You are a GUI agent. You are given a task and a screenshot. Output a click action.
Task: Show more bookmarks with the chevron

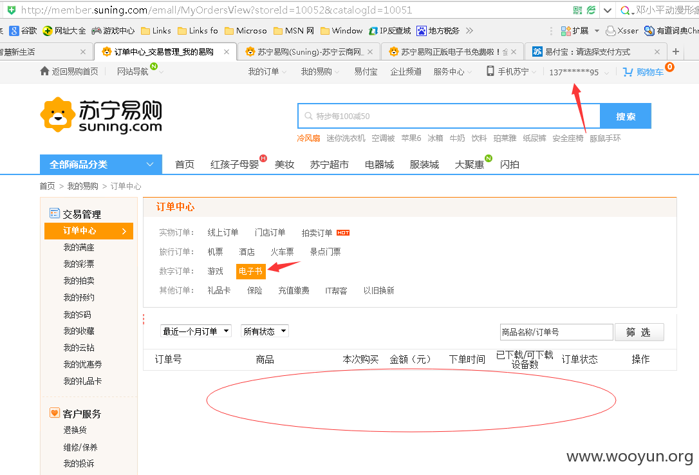click(x=469, y=31)
